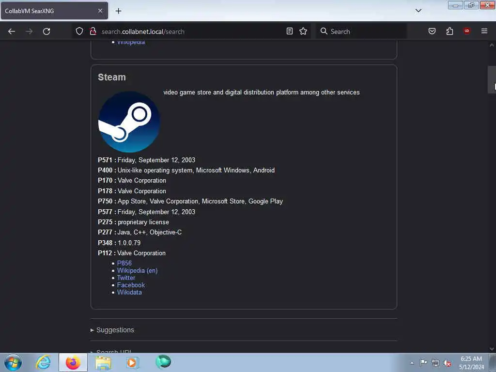Open the clock showing 6:25 AM
496x372 pixels.
pos(471,363)
